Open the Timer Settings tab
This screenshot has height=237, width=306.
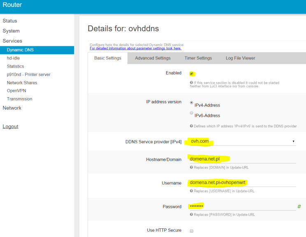pyautogui.click(x=198, y=58)
